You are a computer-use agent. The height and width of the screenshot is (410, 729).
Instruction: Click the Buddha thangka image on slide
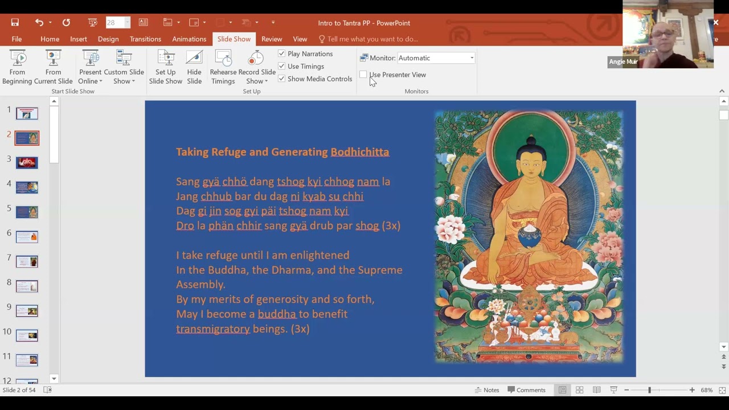point(529,237)
